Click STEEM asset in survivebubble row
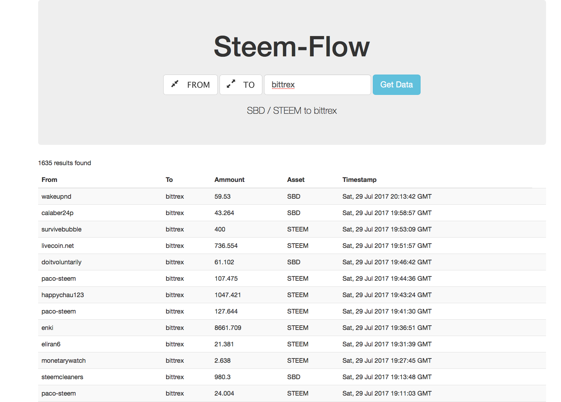The image size is (561, 402). [298, 229]
